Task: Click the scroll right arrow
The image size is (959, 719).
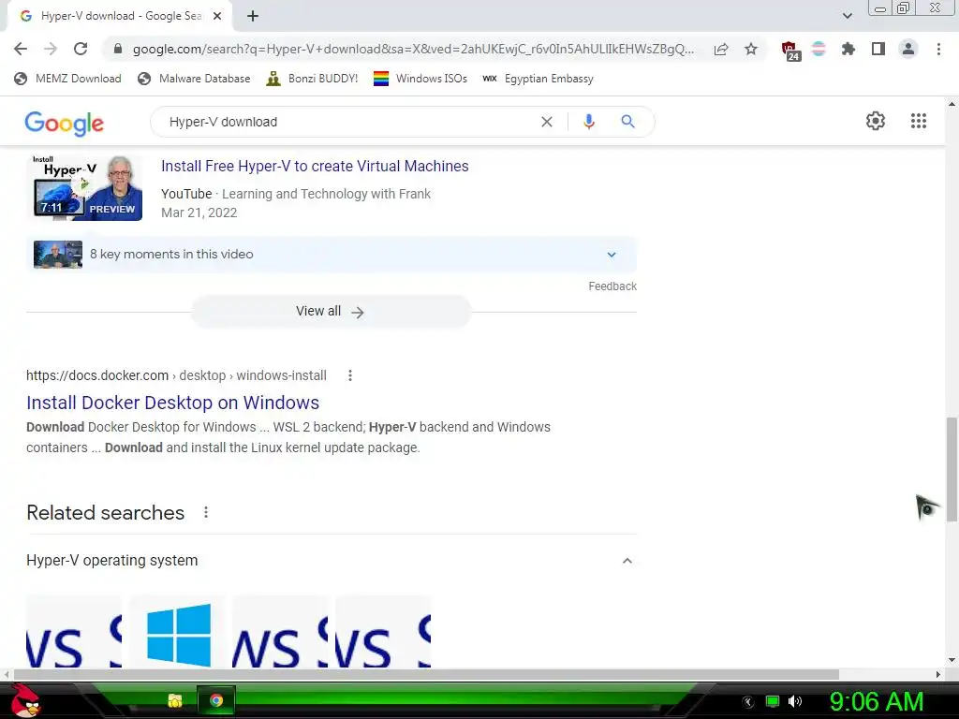Action: coord(938,674)
